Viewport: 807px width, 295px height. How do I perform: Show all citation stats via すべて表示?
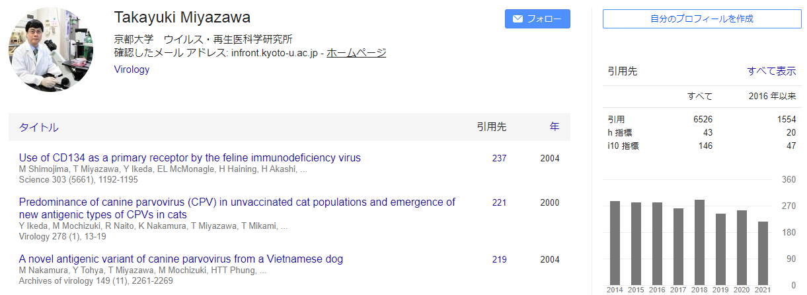click(771, 71)
